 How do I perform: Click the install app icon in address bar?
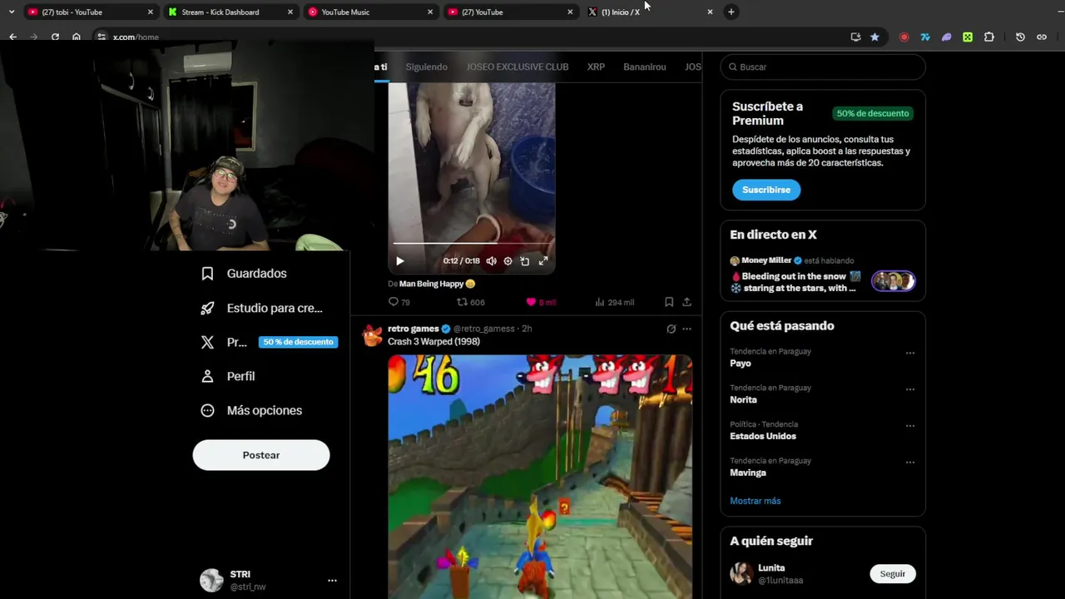[855, 37]
